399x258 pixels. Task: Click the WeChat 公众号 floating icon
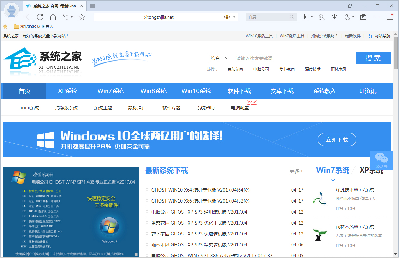coord(382,160)
